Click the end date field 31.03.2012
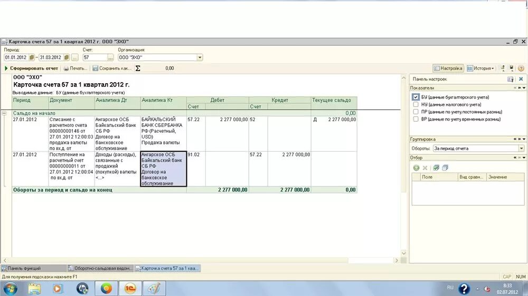This screenshot has width=528, height=296. coord(51,57)
